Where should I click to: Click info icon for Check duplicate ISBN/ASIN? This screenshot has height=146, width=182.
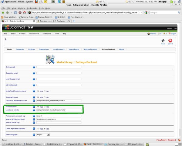(x=34, y=129)
